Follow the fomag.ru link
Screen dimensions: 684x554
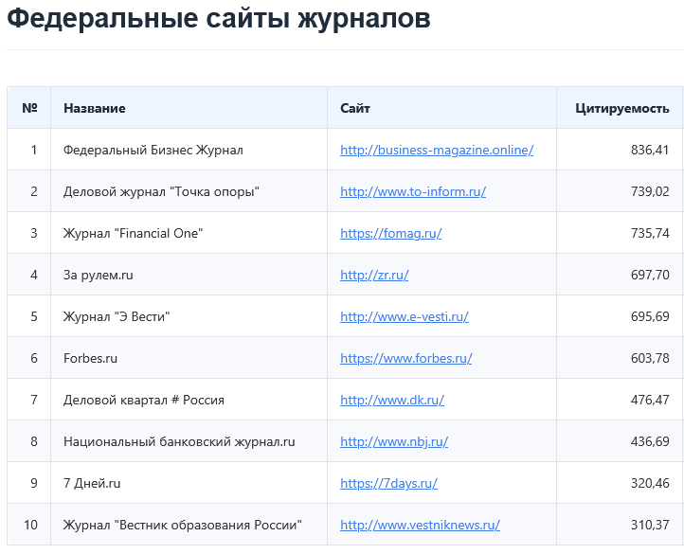click(x=391, y=233)
